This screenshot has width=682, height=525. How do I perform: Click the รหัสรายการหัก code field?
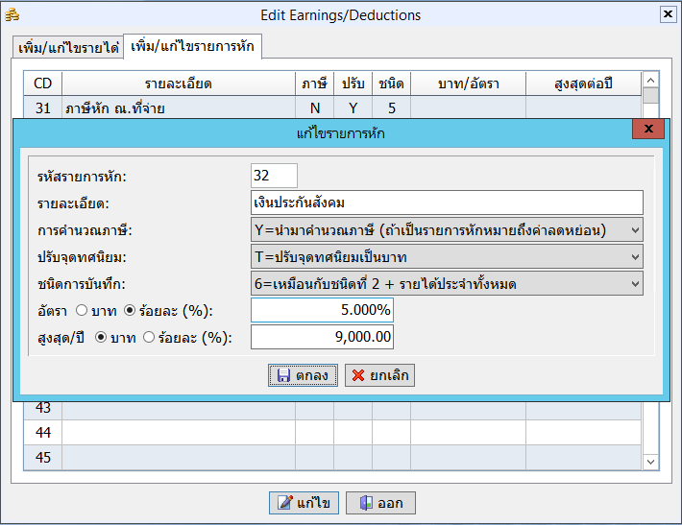(x=274, y=176)
